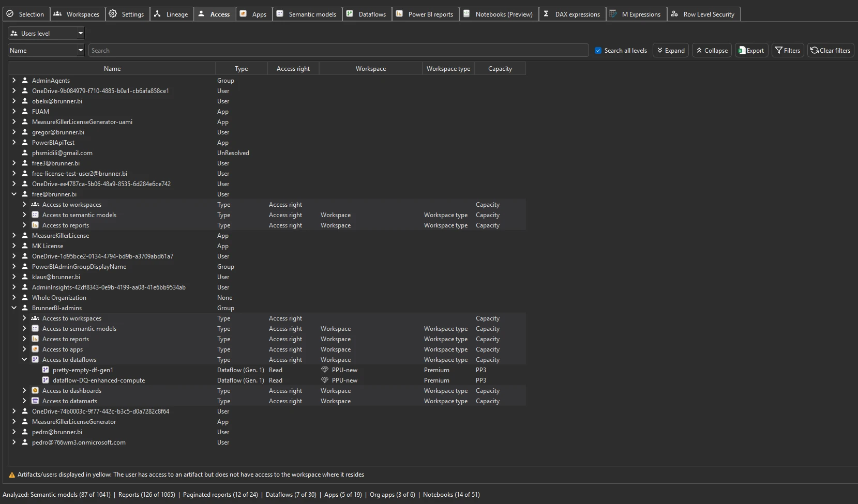Click the funnel icon on Filters button
This screenshot has width=858, height=504.
[x=778, y=50]
